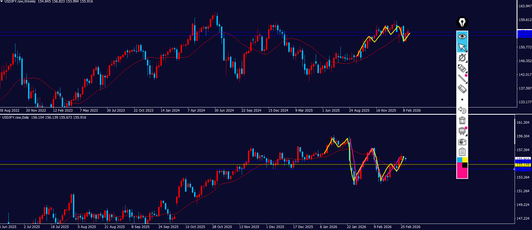Select the eraser tool
532x230 pixels.
click(462, 89)
